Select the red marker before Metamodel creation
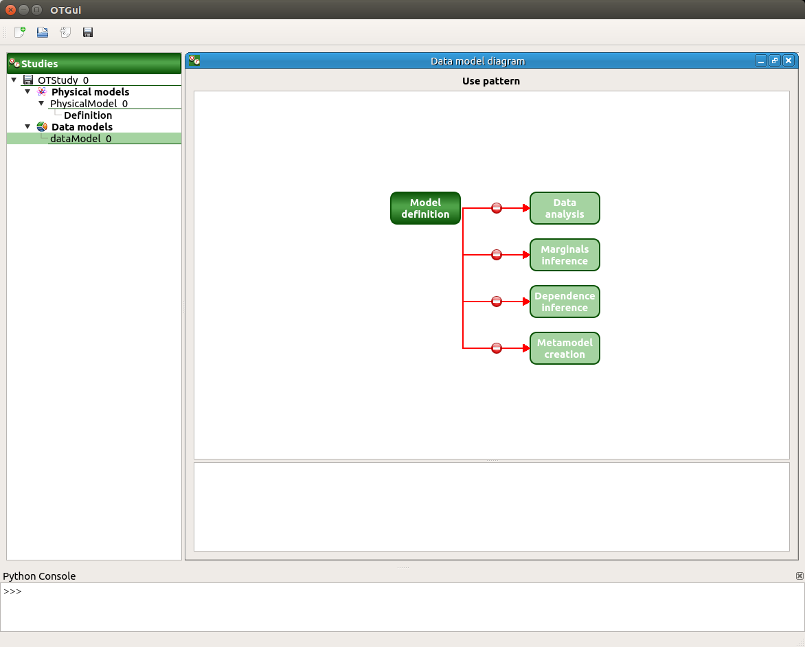The height and width of the screenshot is (647, 805). [496, 348]
